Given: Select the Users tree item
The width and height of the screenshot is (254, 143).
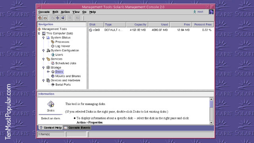Looking at the screenshot, I should point(59,55).
